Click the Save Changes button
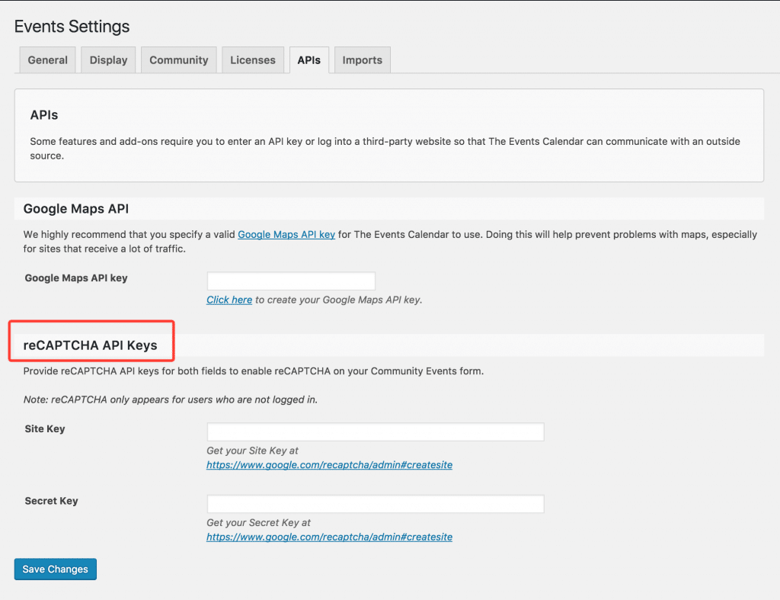 coord(55,570)
